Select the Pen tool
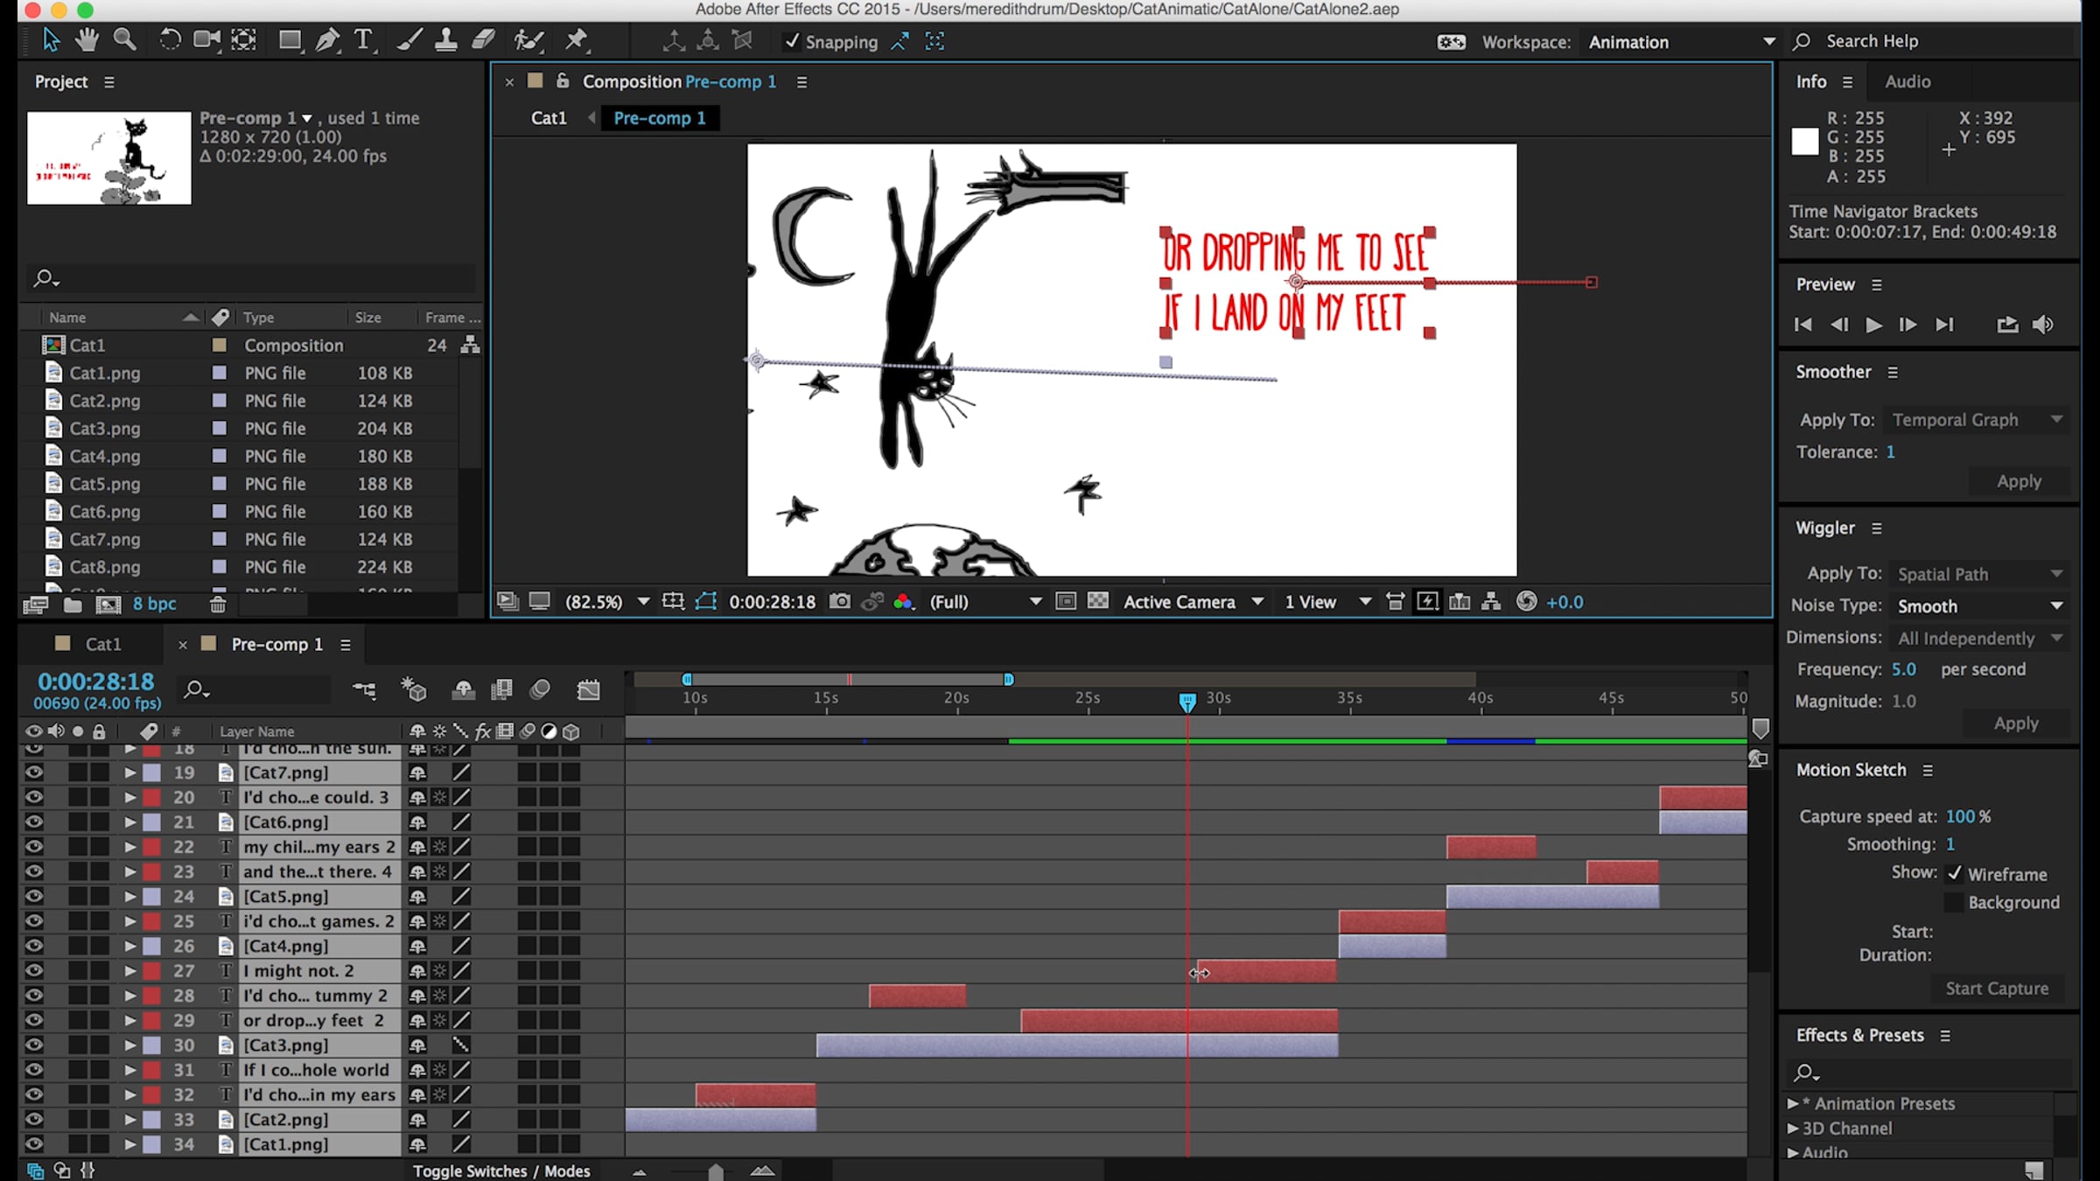2100x1181 pixels. [326, 40]
